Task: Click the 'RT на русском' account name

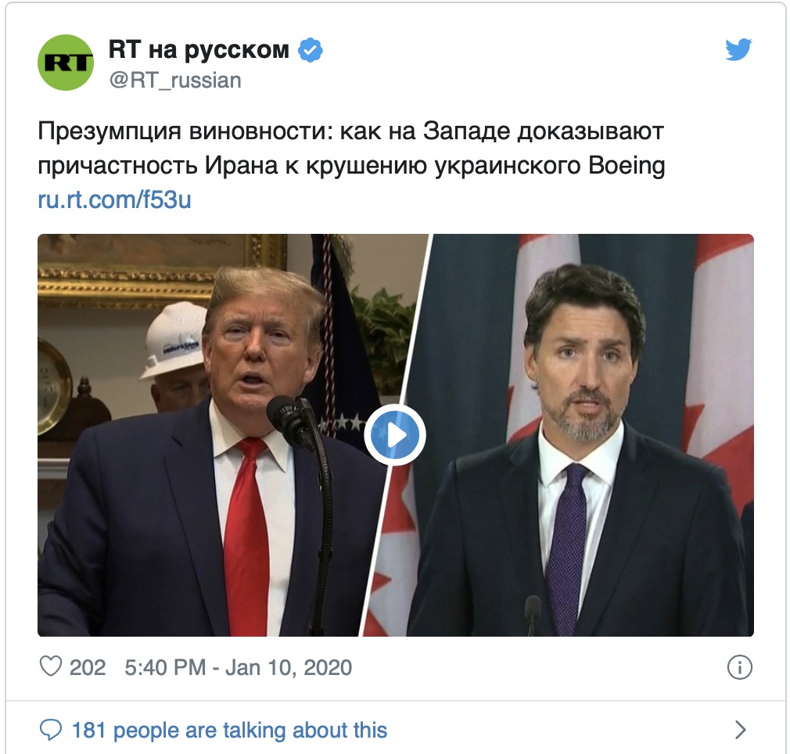Action: [x=199, y=50]
